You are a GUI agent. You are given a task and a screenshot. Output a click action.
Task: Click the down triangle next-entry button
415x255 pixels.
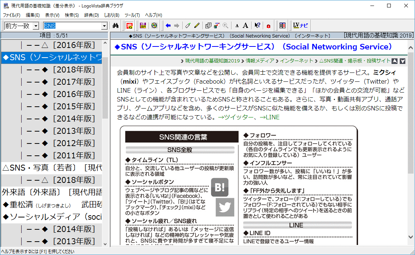pyautogui.click(x=402, y=61)
